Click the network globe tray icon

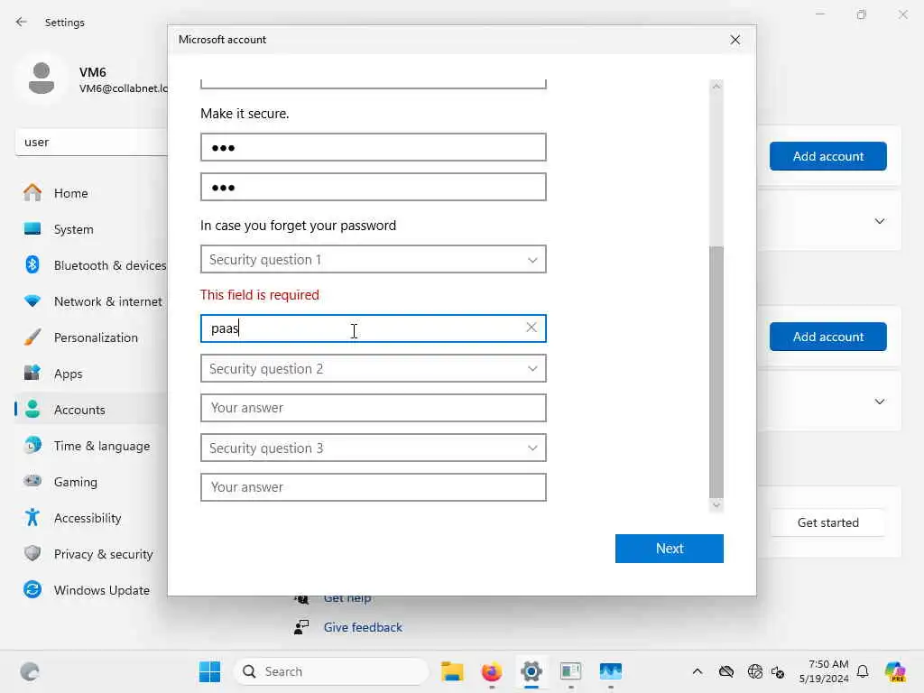pyautogui.click(x=755, y=671)
